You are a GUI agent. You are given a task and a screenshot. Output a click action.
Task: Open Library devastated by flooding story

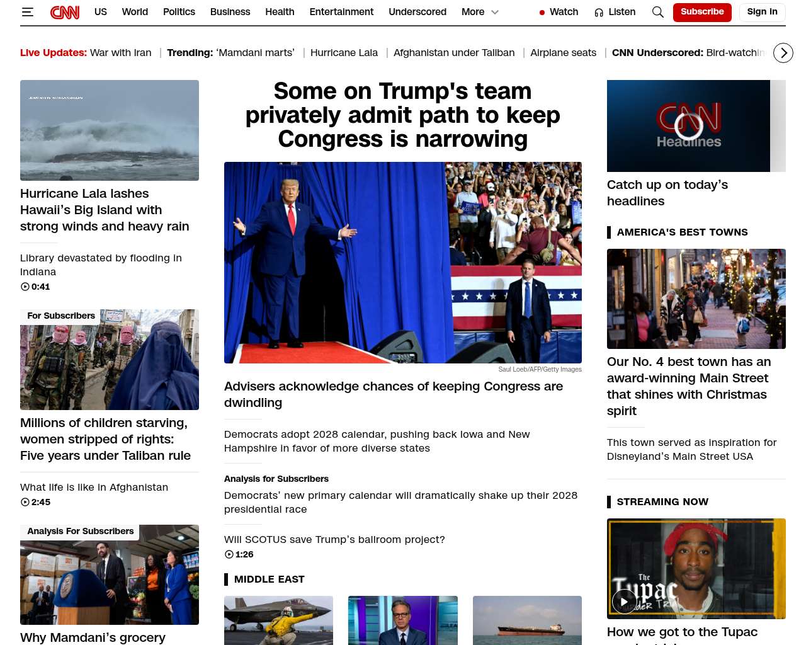pyautogui.click(x=101, y=265)
